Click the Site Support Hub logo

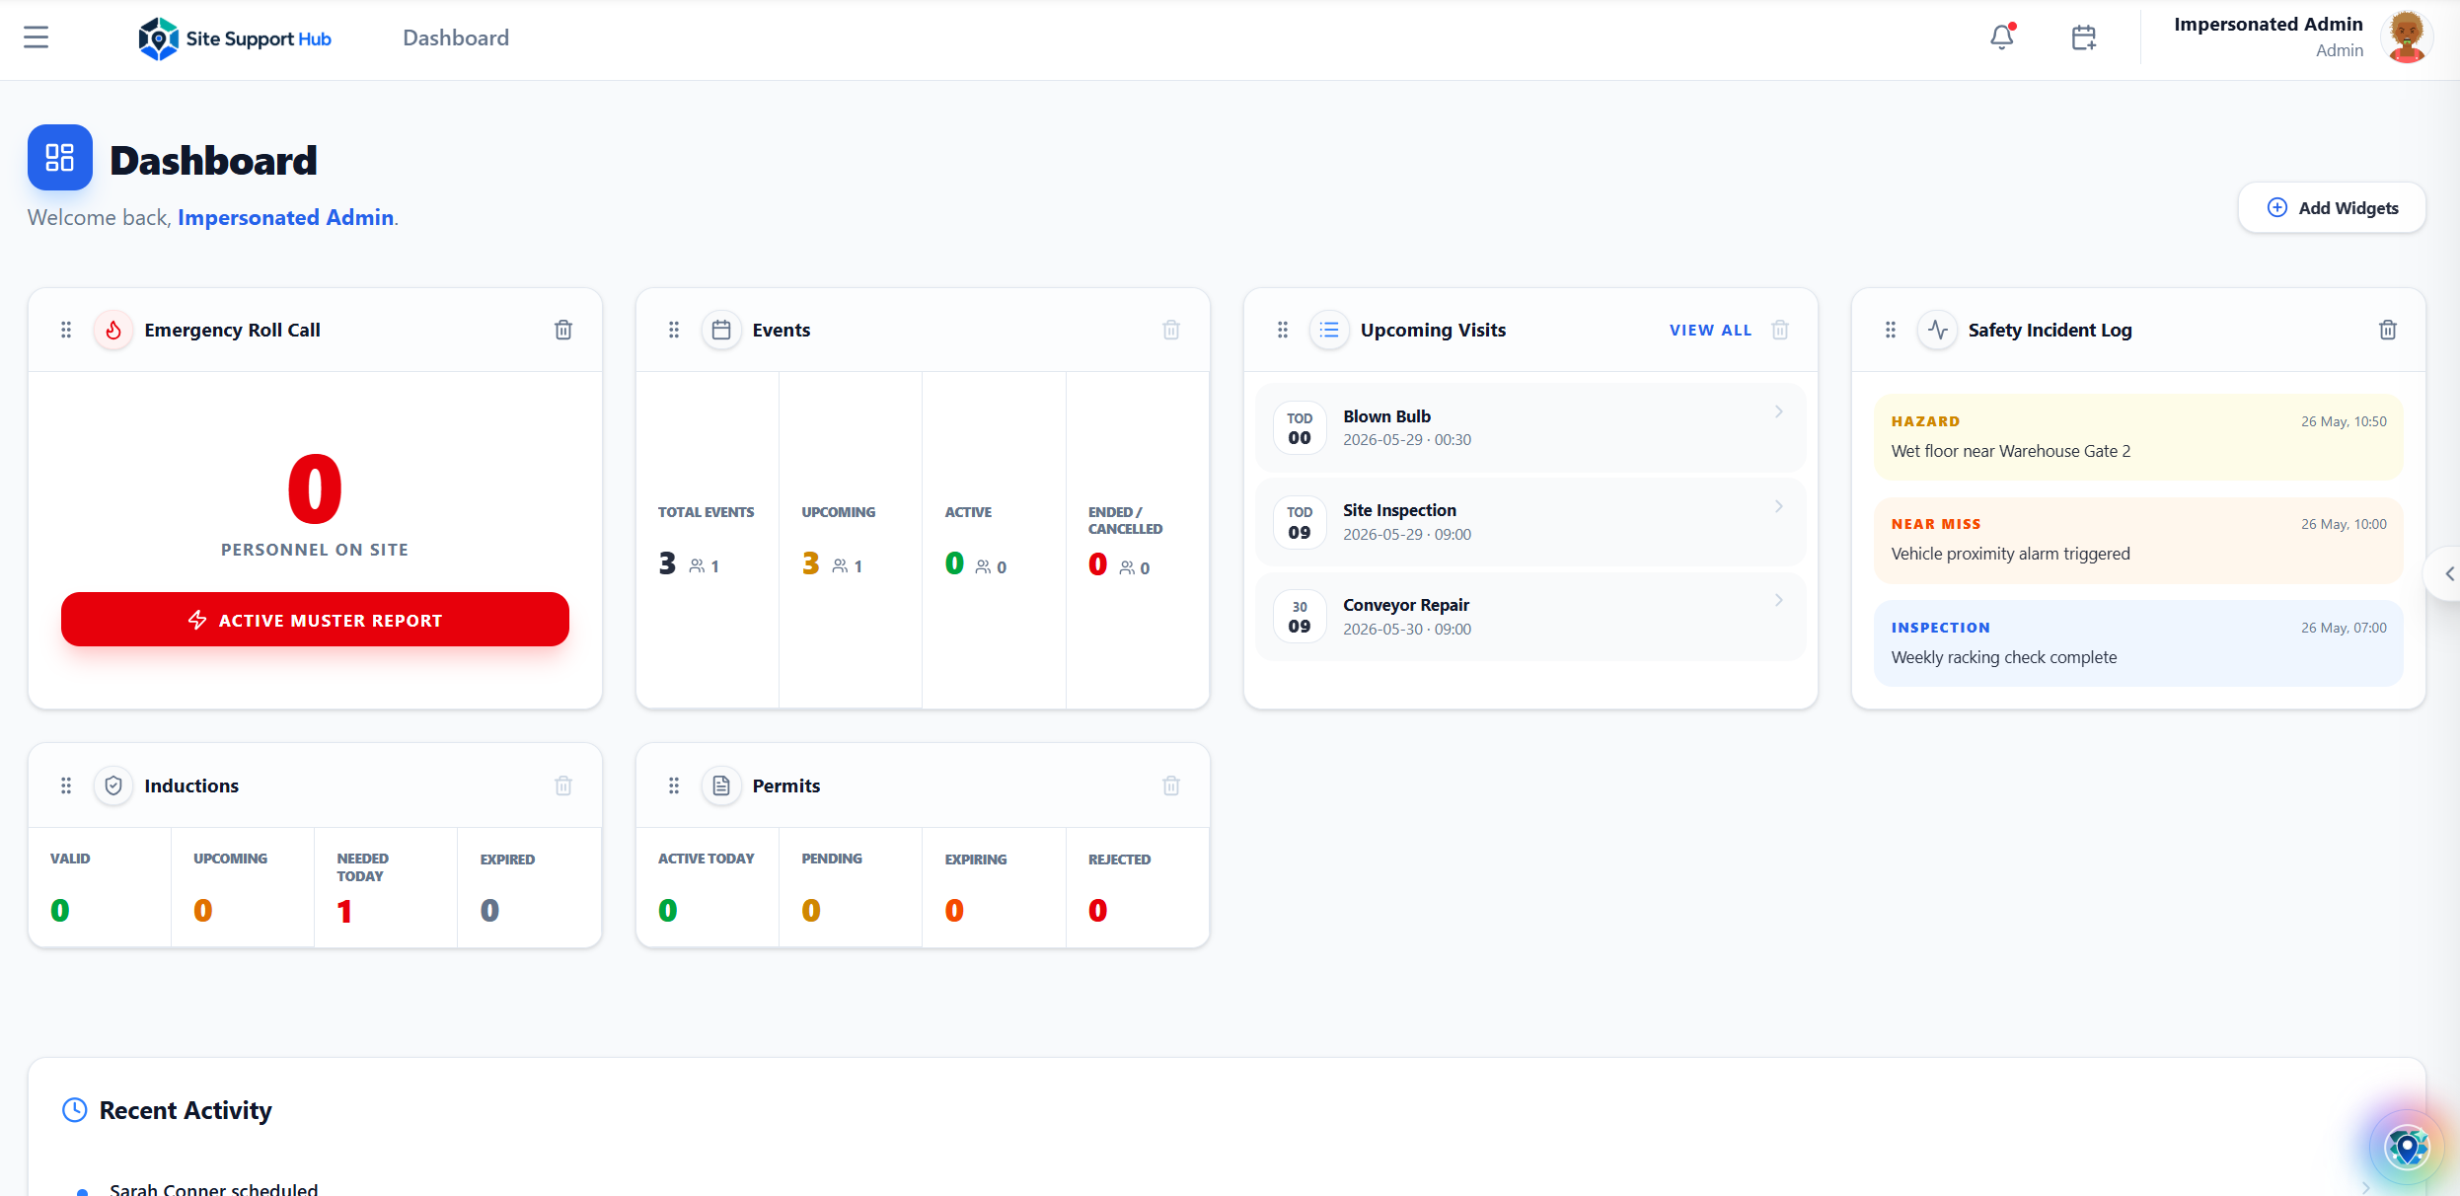click(x=235, y=38)
